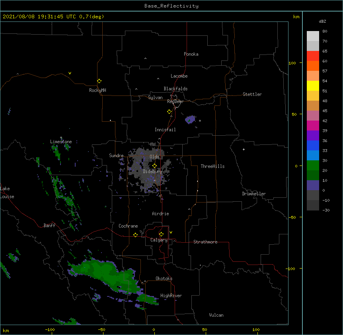Click the Sundre label
The width and height of the screenshot is (343, 335).
[x=116, y=156]
